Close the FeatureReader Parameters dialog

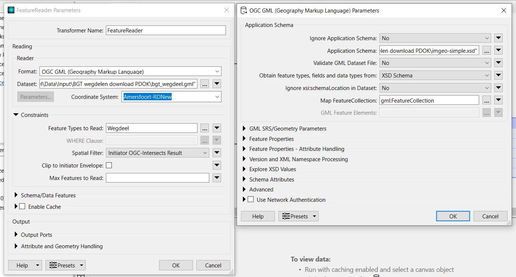point(227,10)
